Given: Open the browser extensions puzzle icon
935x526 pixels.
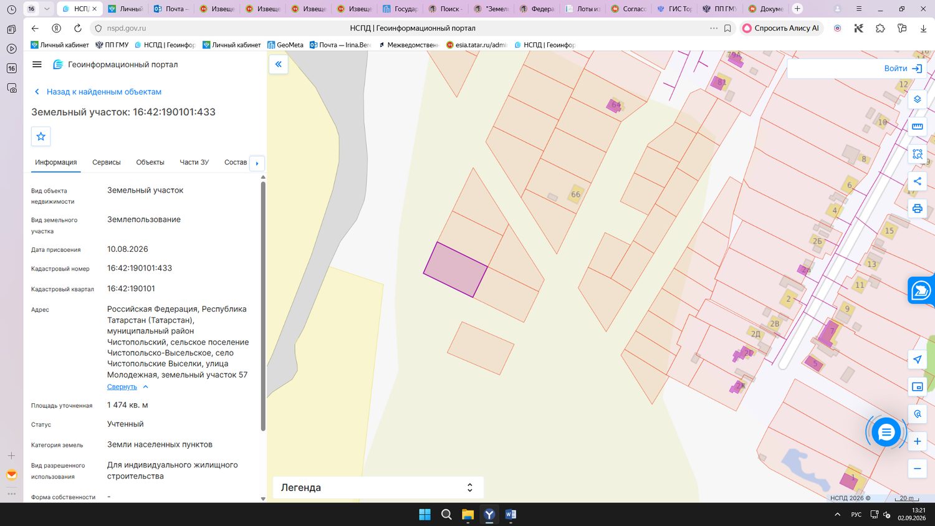Looking at the screenshot, I should click(880, 28).
